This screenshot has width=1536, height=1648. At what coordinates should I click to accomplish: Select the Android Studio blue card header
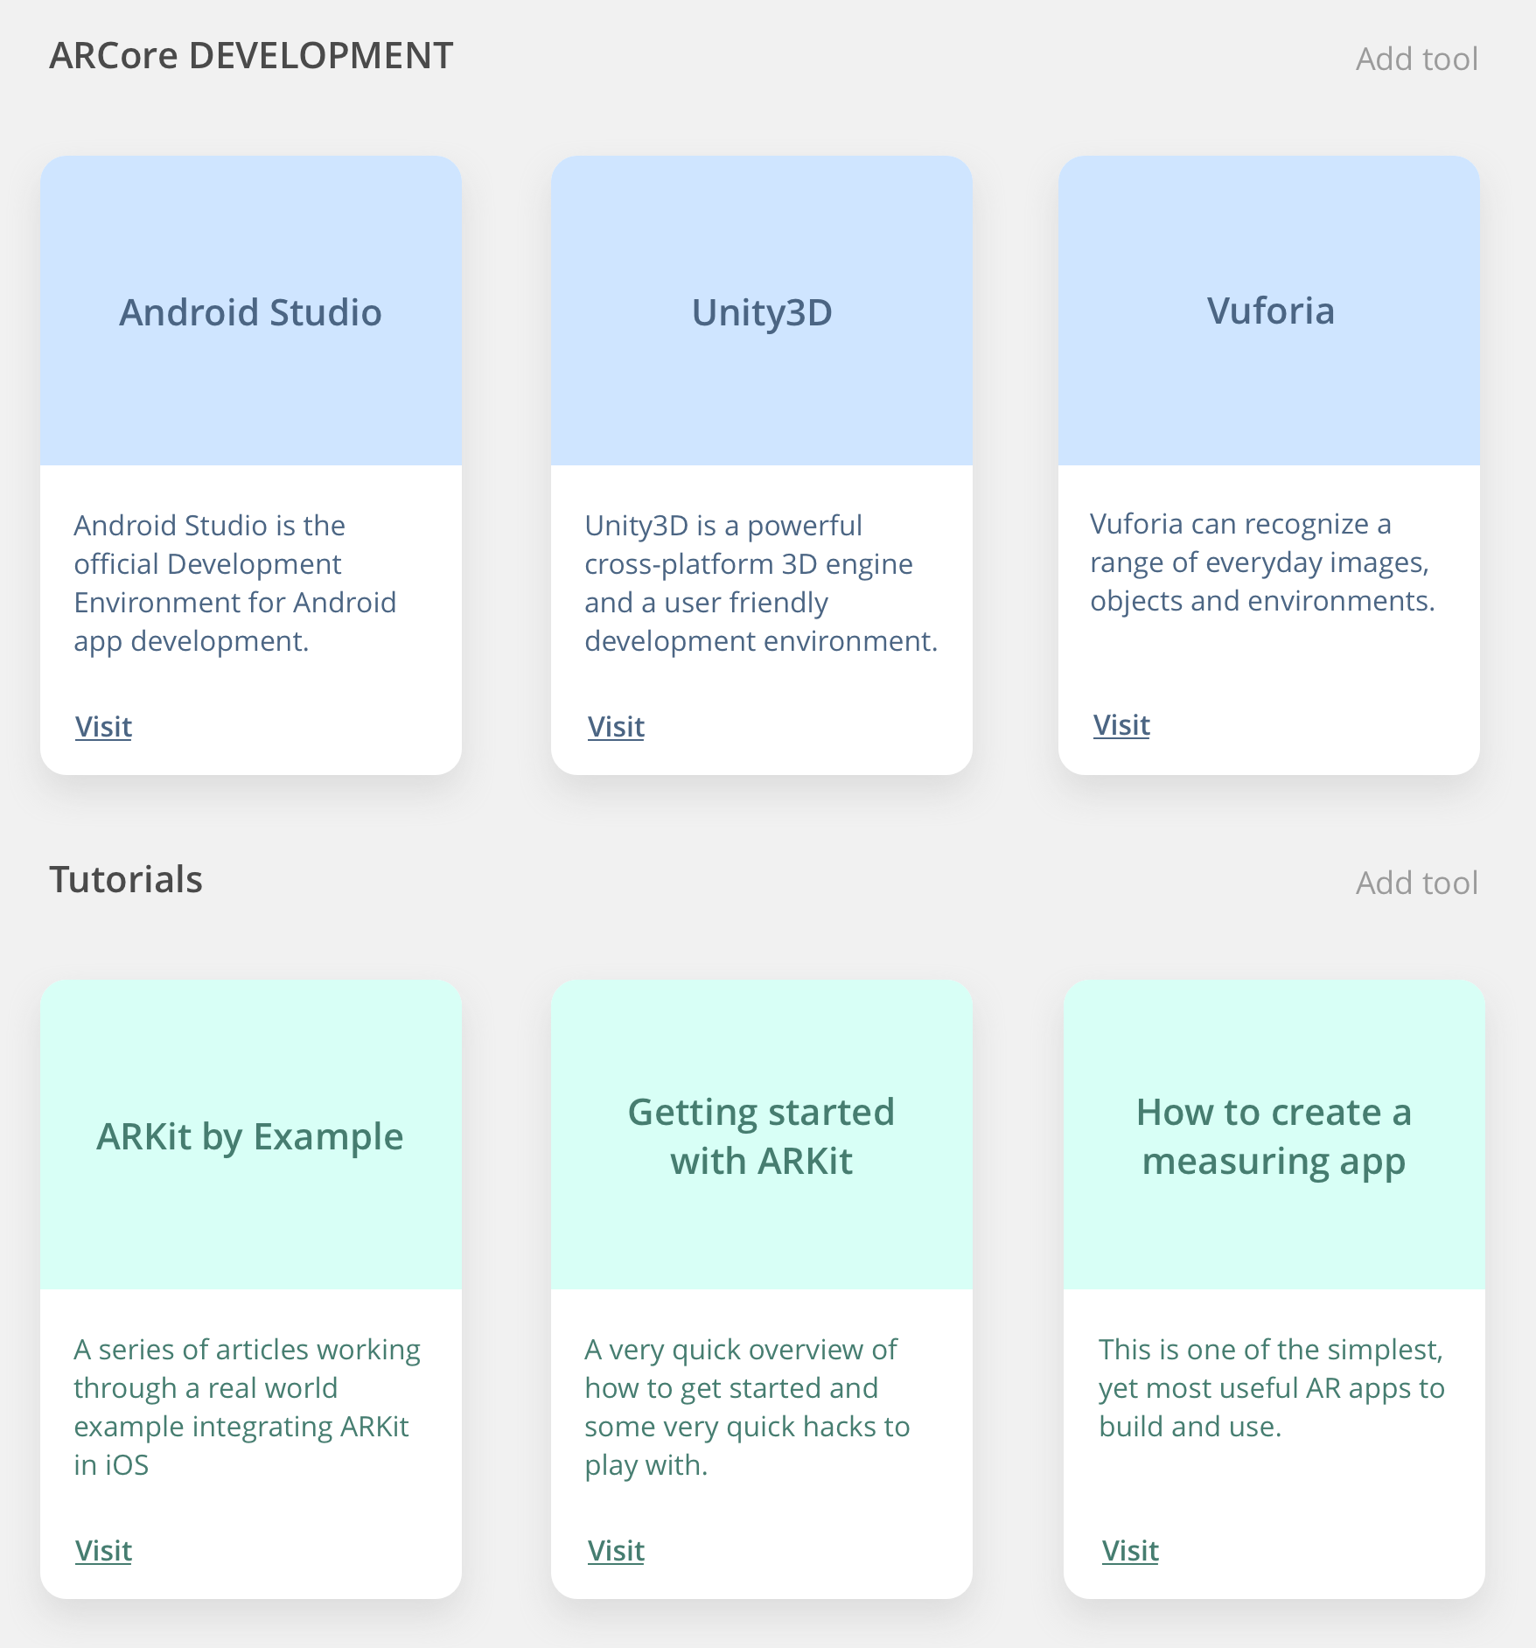coord(251,311)
